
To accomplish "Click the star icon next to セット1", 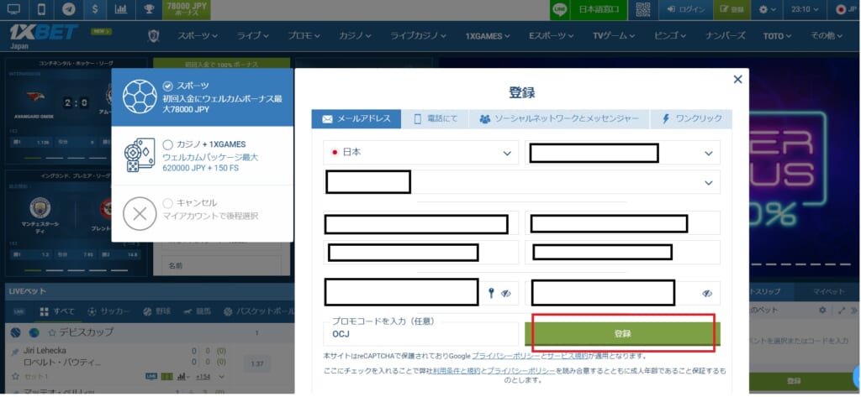I will (15, 377).
